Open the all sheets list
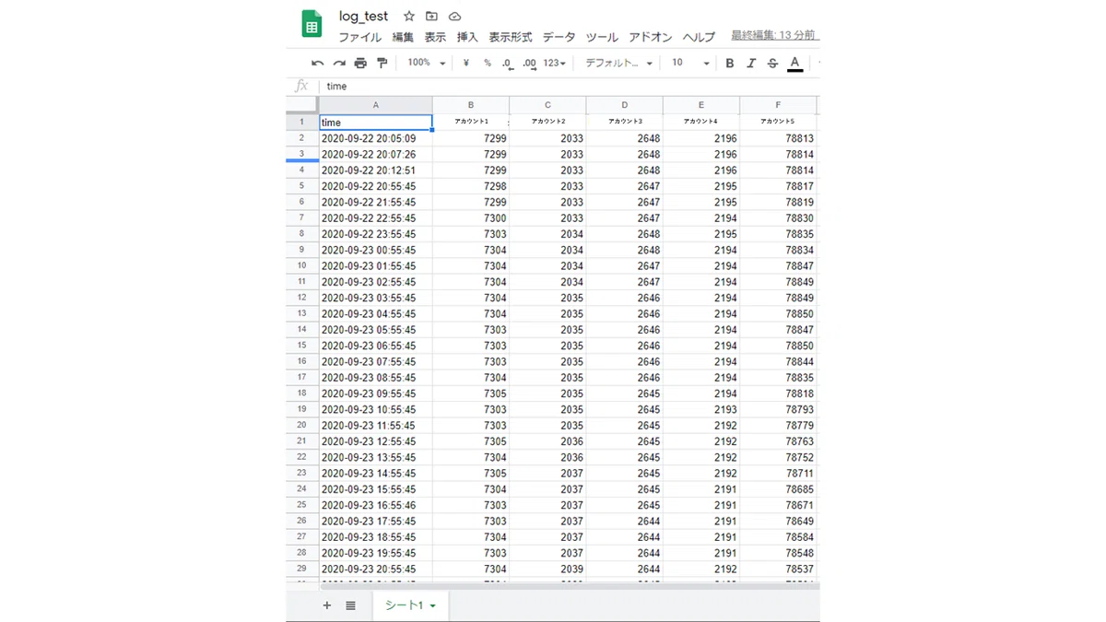The image size is (1106, 622). click(x=351, y=605)
